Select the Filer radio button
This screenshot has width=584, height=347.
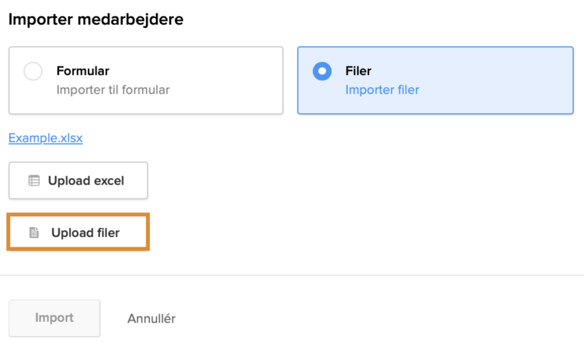pyautogui.click(x=322, y=72)
